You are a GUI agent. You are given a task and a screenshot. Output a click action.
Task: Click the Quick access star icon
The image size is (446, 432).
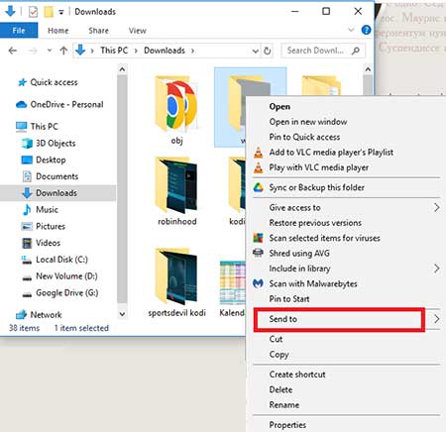coord(22,82)
